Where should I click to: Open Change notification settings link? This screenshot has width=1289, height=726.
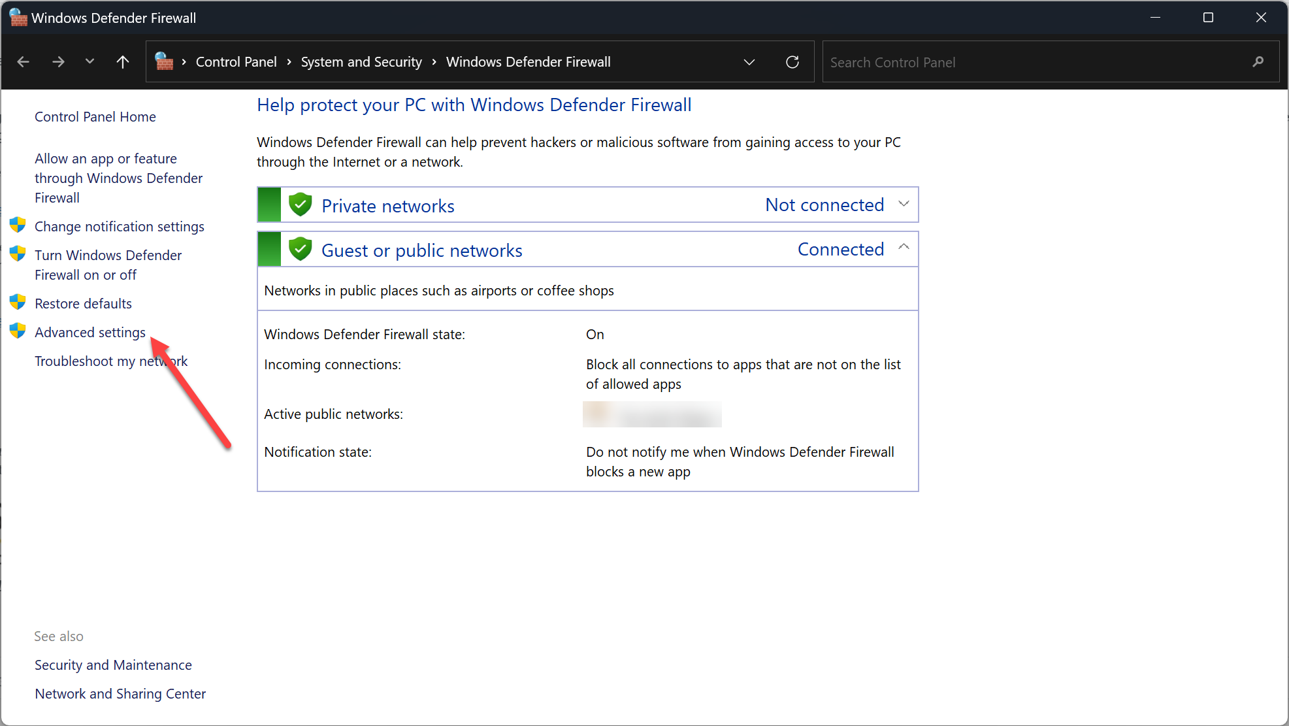pyautogui.click(x=119, y=226)
